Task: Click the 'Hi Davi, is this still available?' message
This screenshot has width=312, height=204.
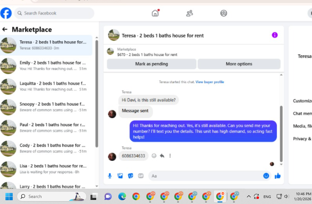Action: click(x=149, y=100)
